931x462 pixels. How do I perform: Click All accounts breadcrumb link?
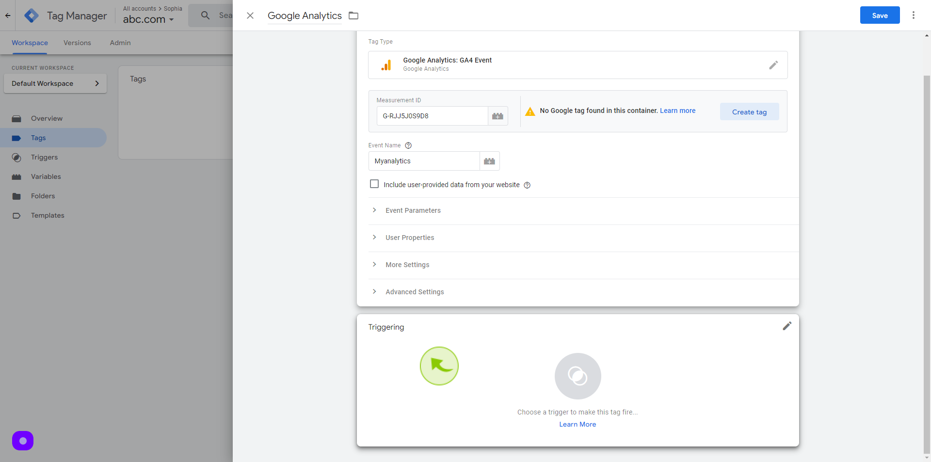[140, 8]
